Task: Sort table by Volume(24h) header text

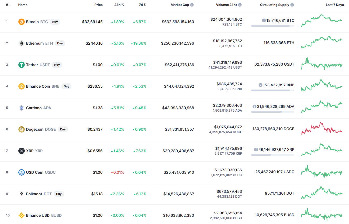Action: (226, 5)
